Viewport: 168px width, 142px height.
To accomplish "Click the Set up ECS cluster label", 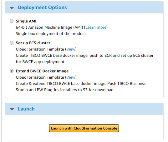I will coord(33,43).
